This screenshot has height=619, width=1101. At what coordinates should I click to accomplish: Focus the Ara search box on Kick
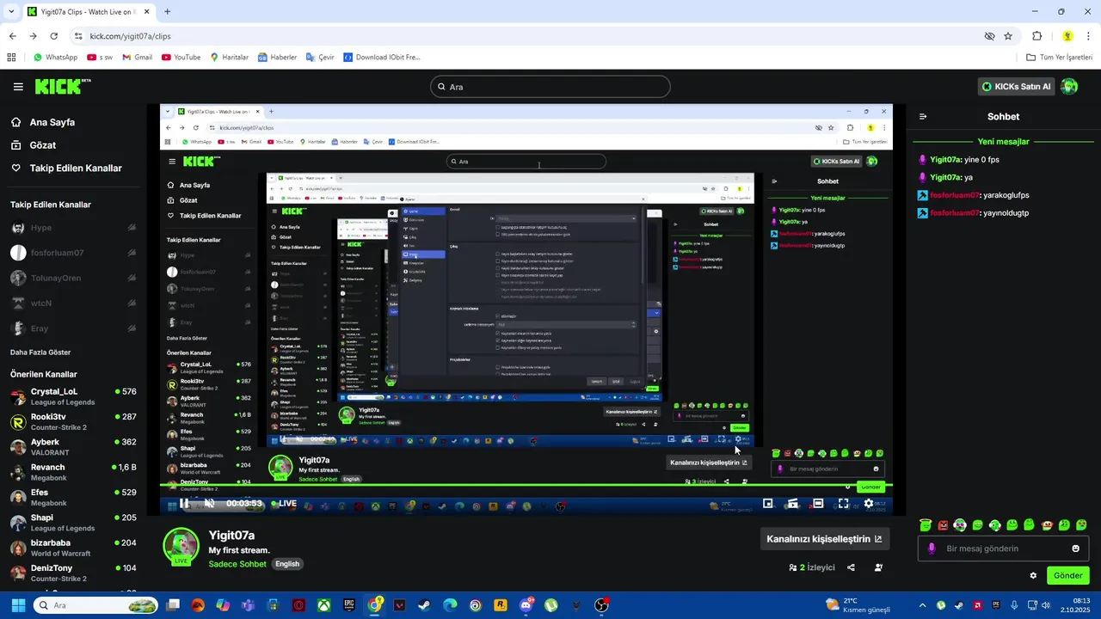click(x=550, y=87)
